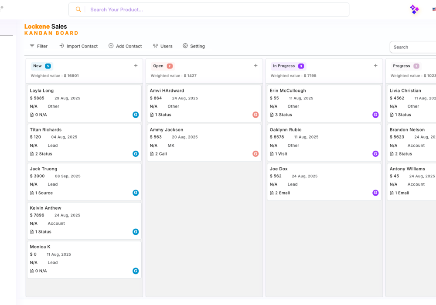Click Jack Truong's G avatar
Viewport: 436px width, 305px height.
(136, 193)
